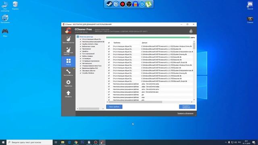This screenshot has width=258, height=145.
Task: Select the Пути приложений list item
Action: pos(88,54)
